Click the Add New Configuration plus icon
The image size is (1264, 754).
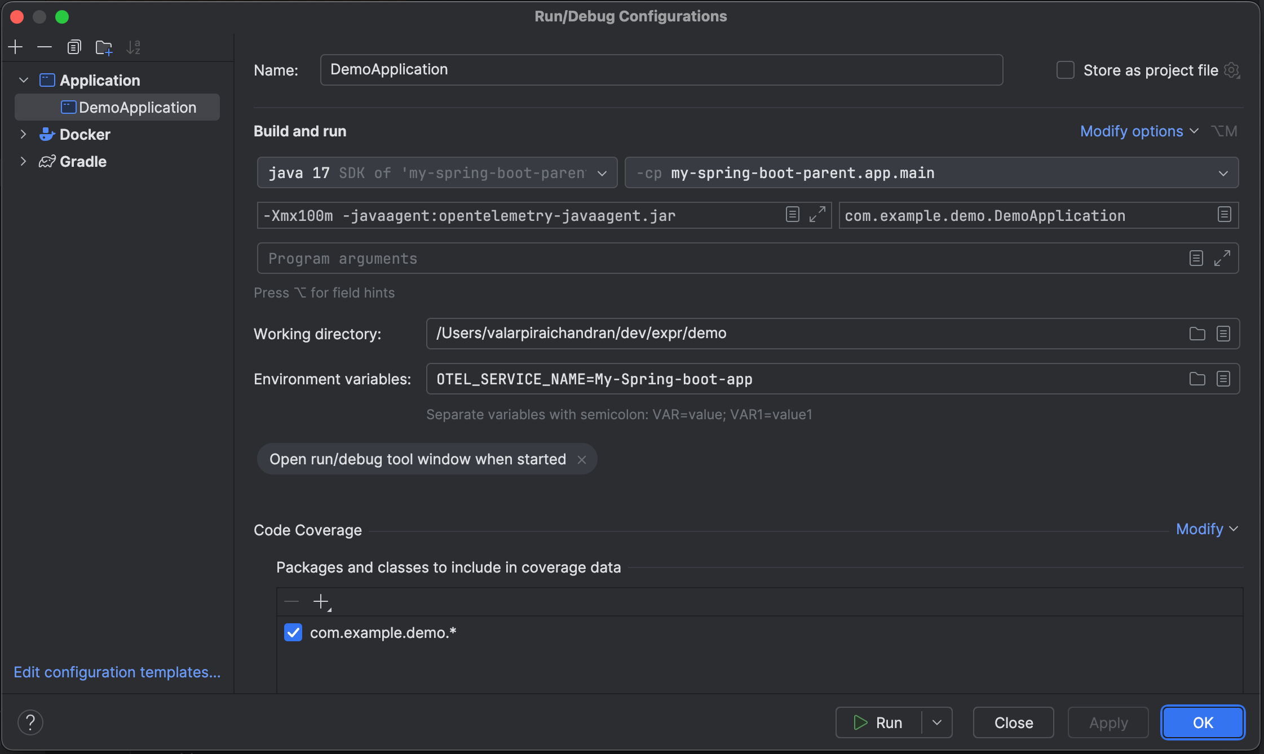15,47
